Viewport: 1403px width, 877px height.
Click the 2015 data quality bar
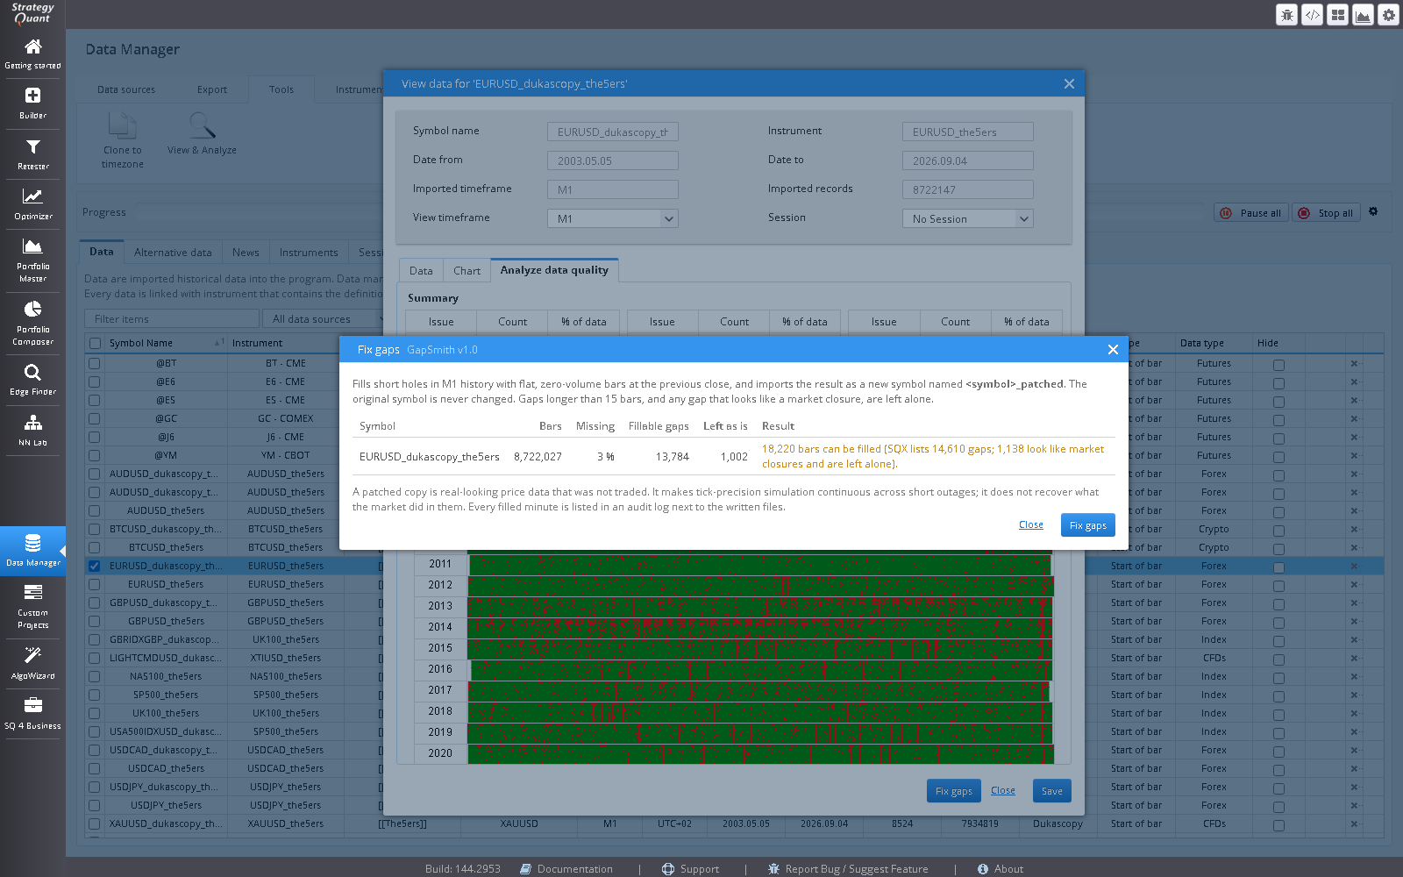[x=760, y=648]
